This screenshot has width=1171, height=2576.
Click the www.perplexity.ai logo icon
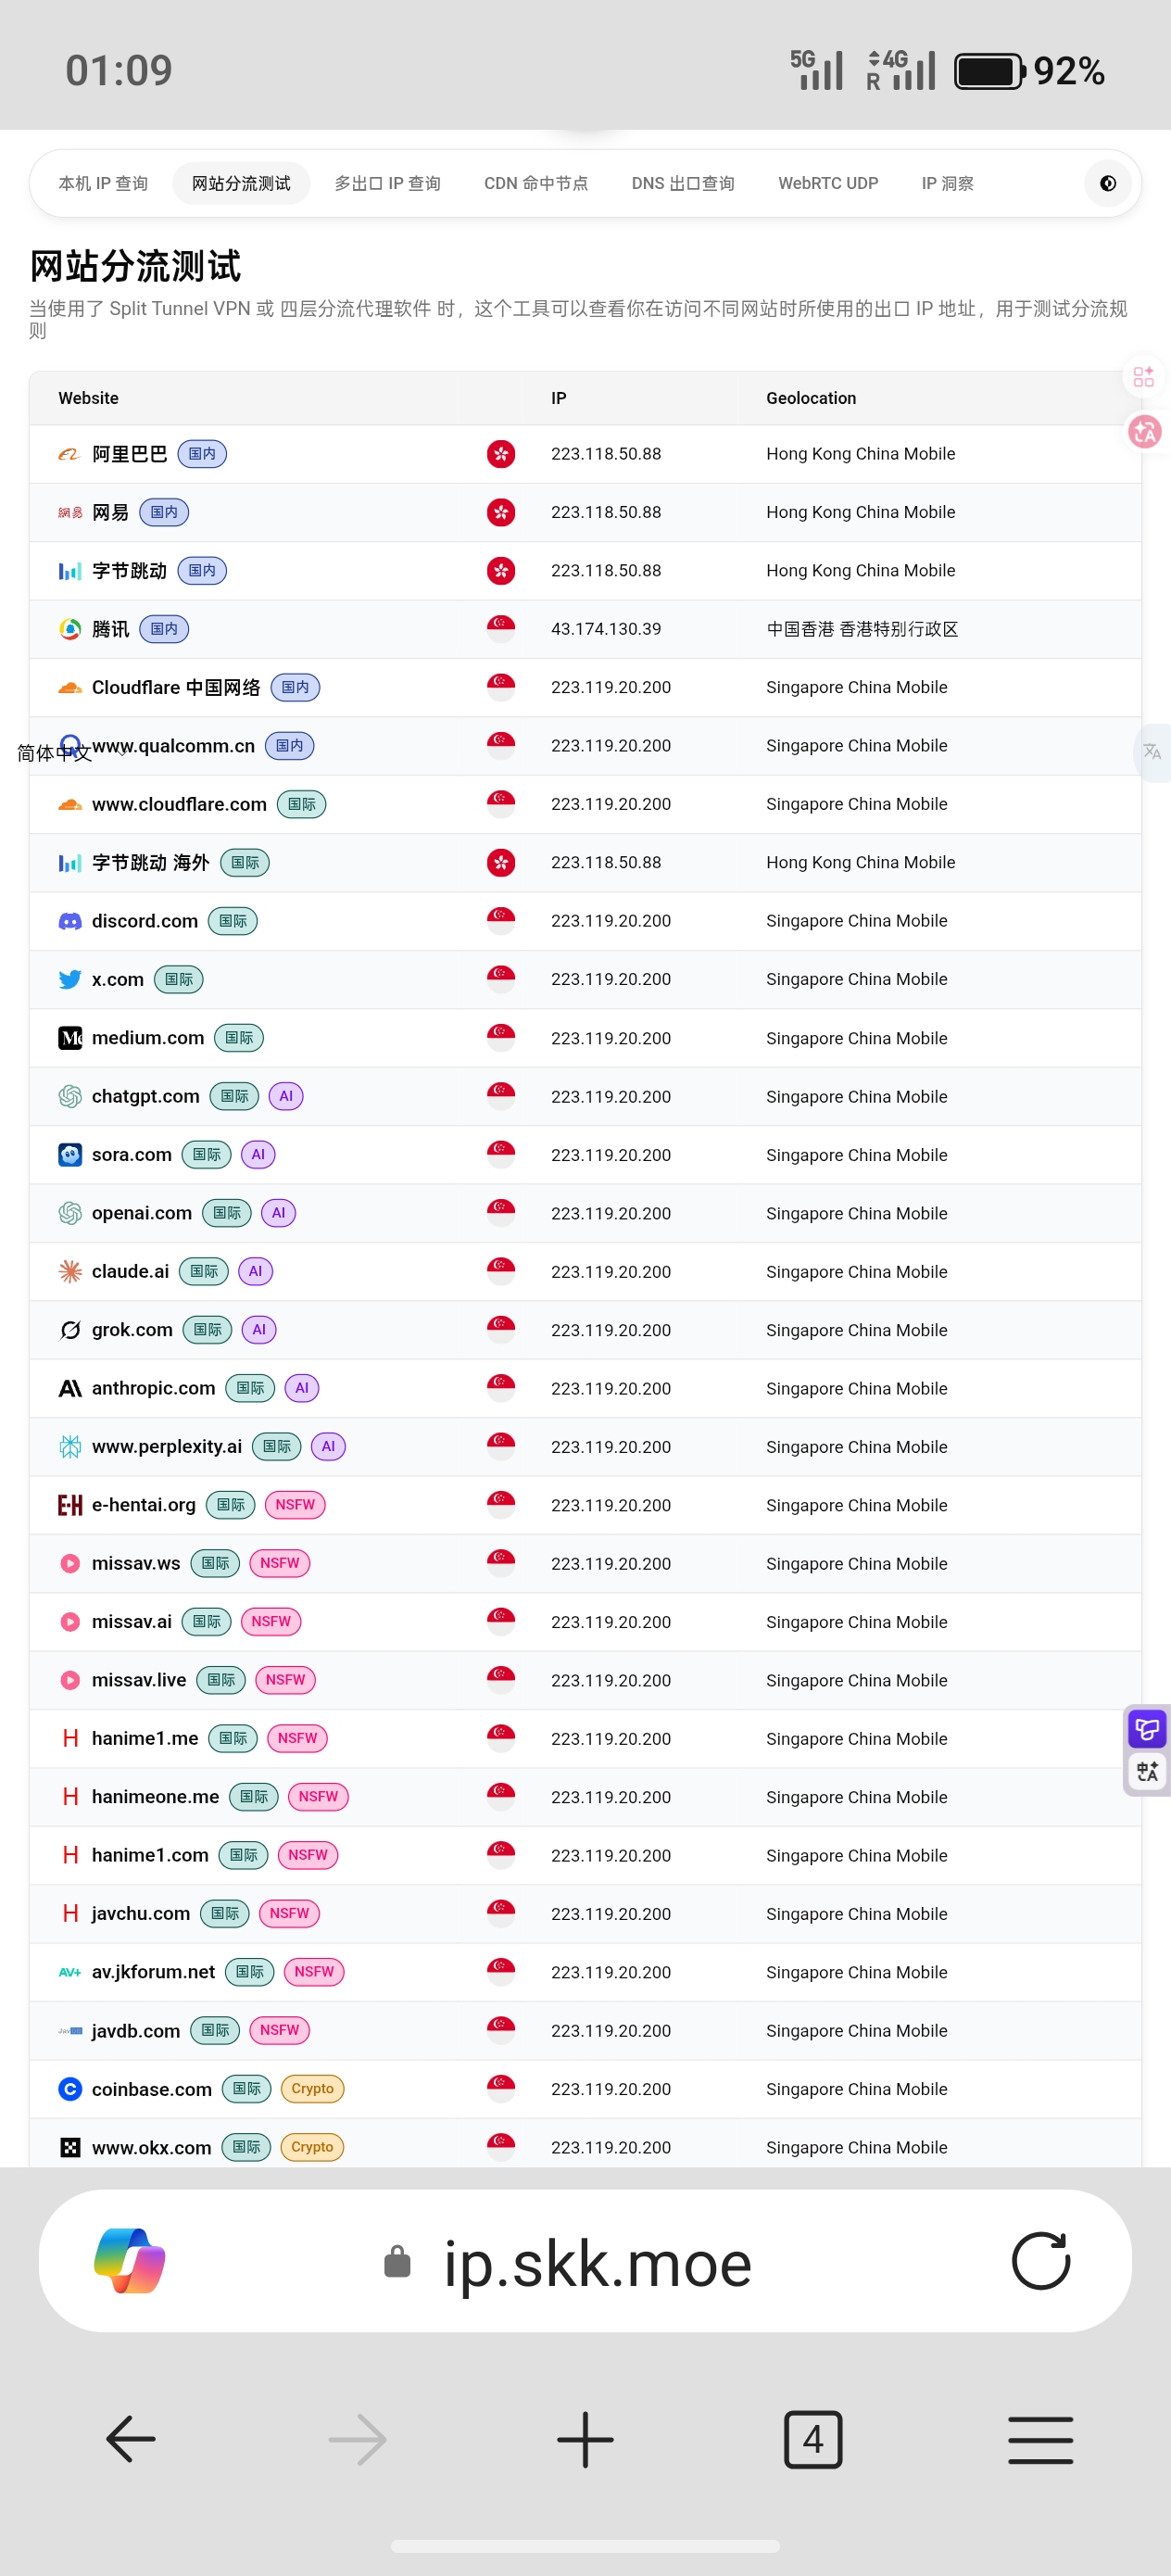click(x=69, y=1446)
